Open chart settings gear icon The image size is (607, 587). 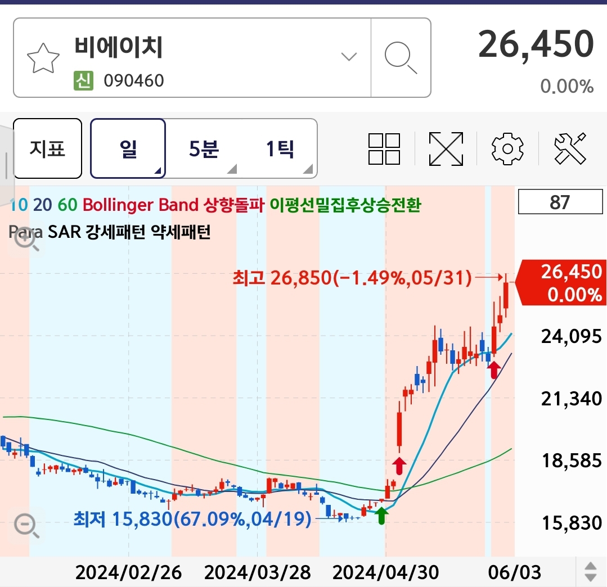click(x=507, y=149)
